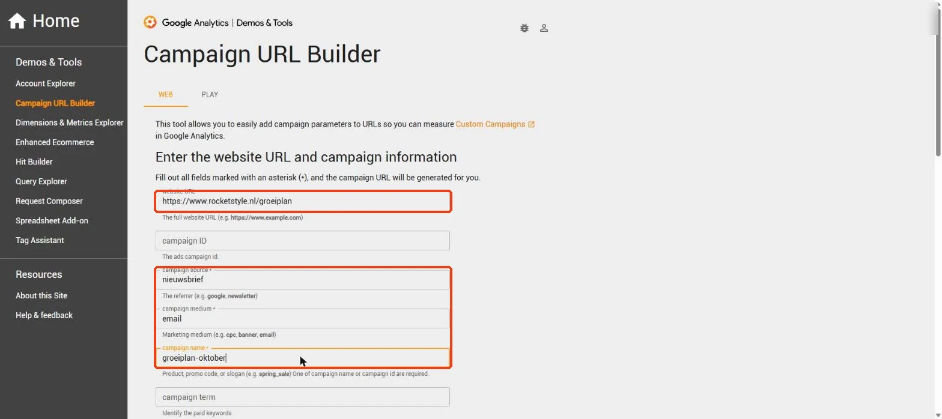
Task: Click the Home house icon
Action: click(x=17, y=21)
